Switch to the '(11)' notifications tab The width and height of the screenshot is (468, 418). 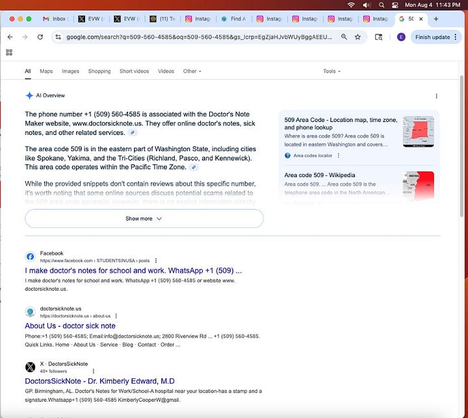coord(162,19)
